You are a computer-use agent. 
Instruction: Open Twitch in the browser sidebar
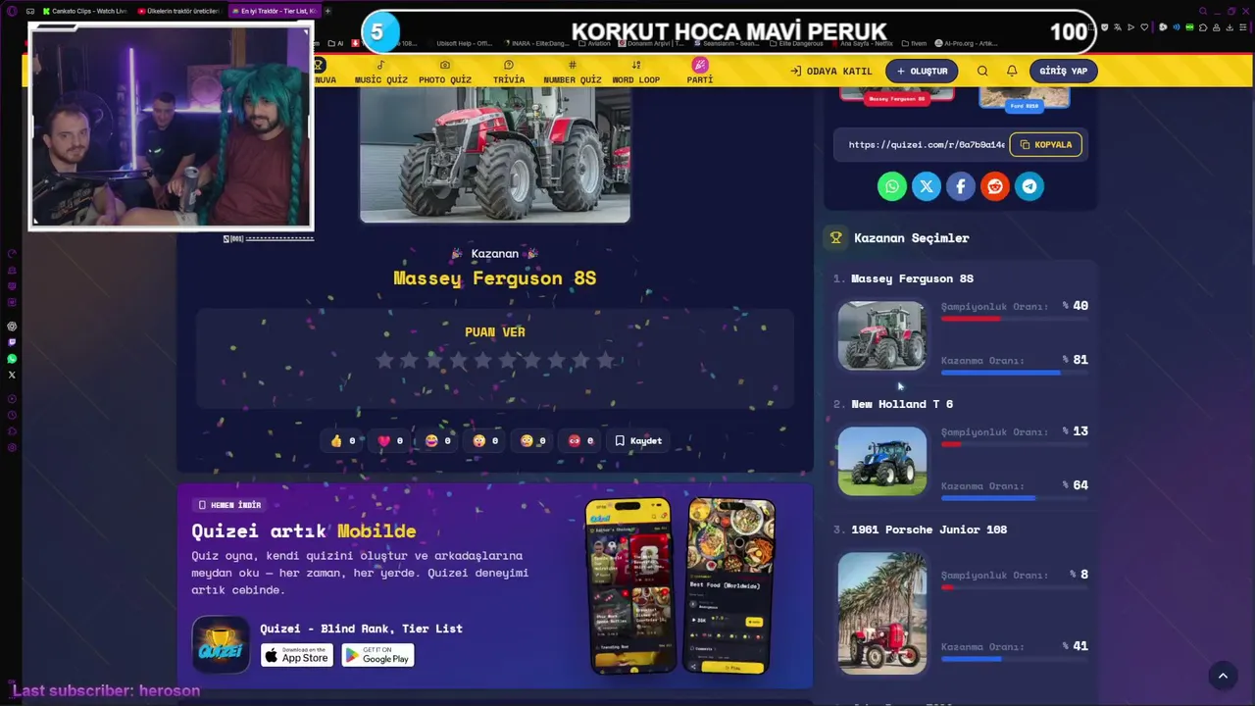tap(12, 342)
